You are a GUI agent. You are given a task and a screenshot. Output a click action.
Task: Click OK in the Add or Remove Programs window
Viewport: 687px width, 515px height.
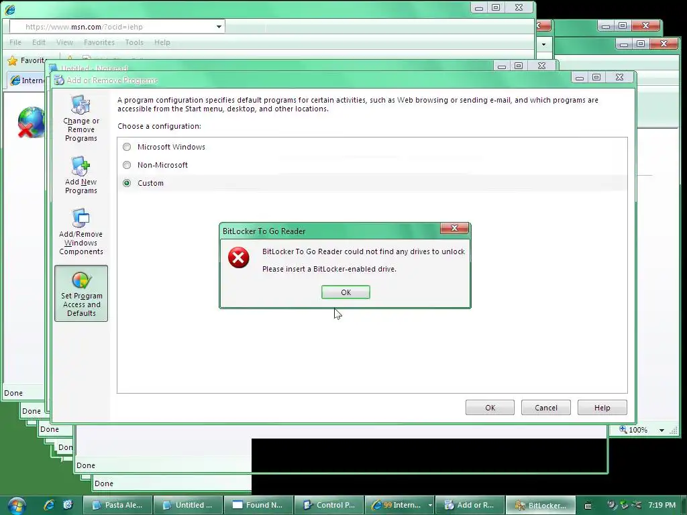tap(490, 408)
